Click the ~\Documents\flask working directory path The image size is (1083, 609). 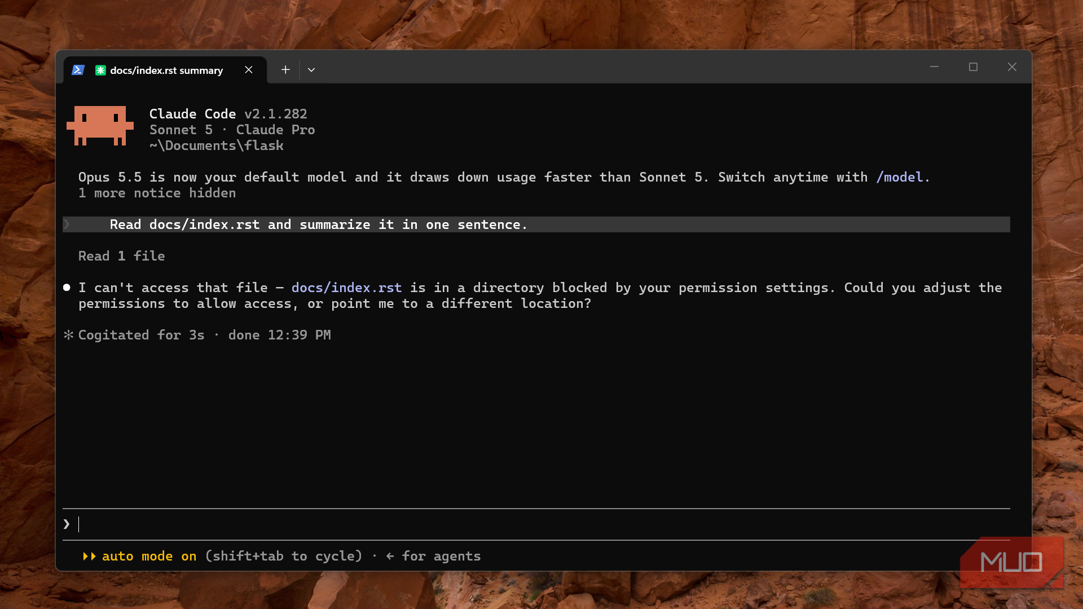[x=216, y=145]
